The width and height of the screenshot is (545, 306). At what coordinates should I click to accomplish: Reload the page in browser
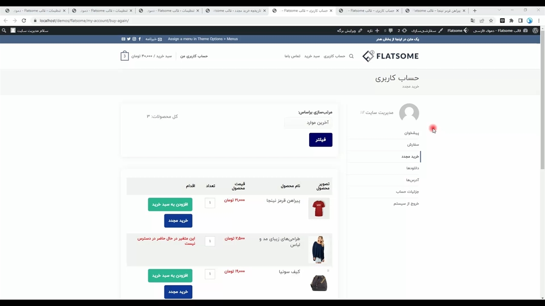(x=24, y=20)
